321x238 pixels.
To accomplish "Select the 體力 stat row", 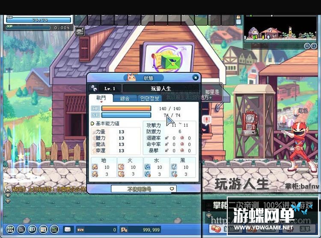I will click(116, 138).
